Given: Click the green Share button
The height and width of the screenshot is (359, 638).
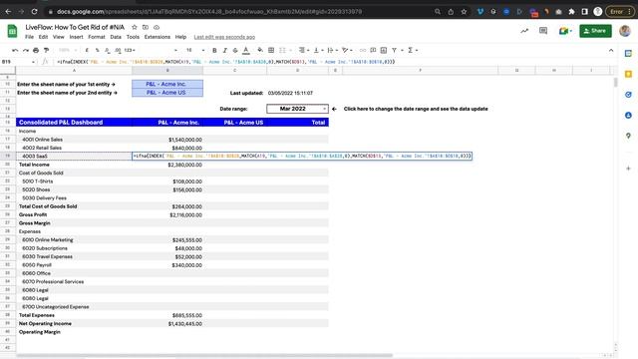Looking at the screenshot, I should (595, 31).
